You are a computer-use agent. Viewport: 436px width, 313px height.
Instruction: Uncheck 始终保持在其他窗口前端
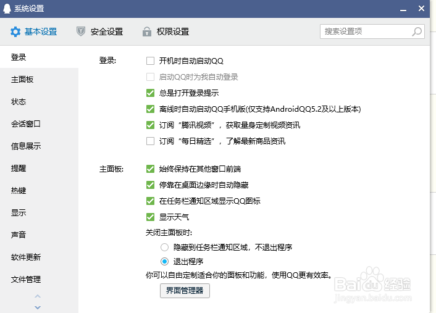point(150,169)
